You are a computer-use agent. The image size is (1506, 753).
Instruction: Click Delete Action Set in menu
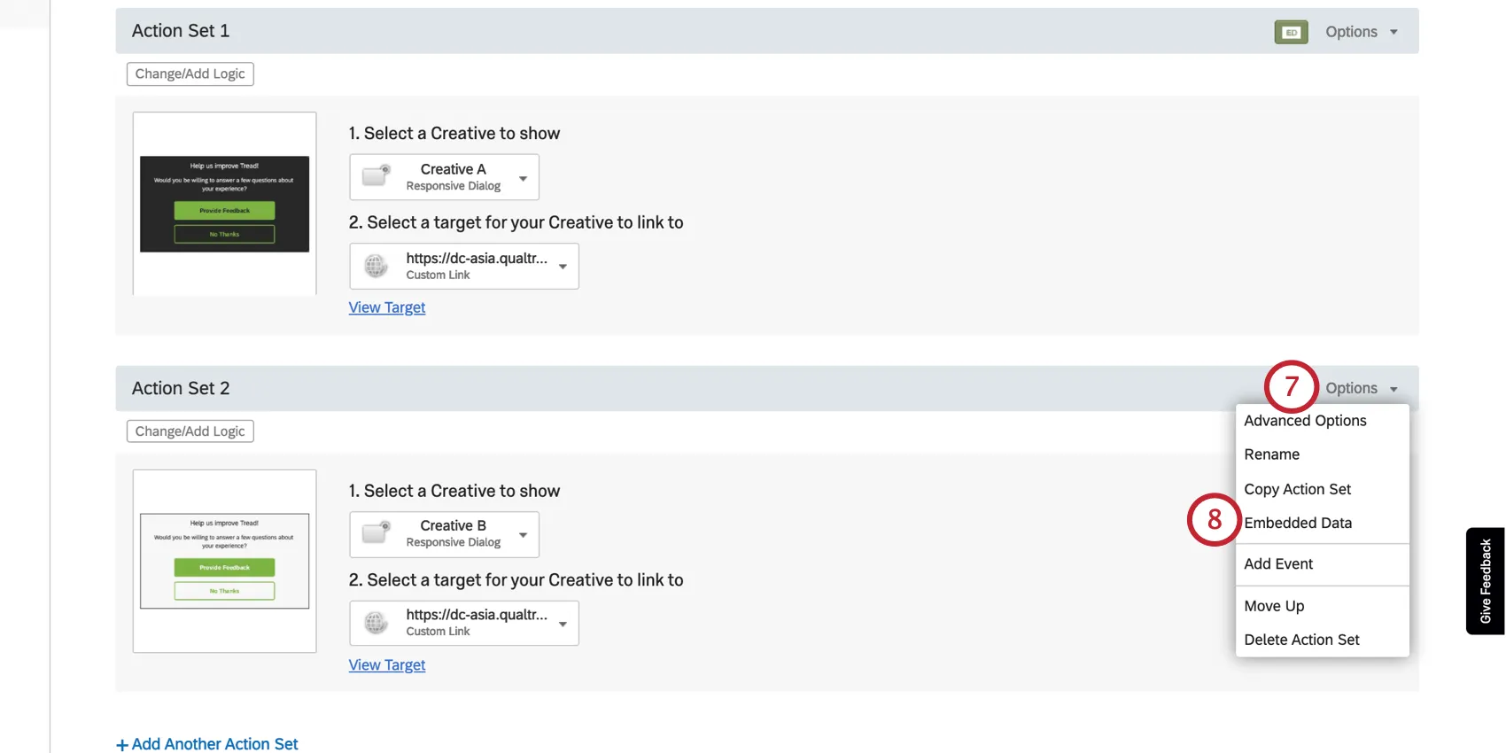pos(1301,640)
